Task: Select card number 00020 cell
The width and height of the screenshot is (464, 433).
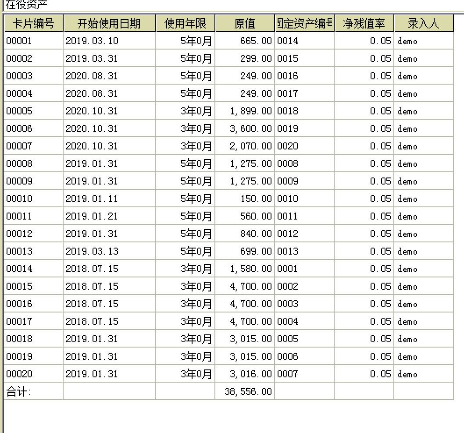Action: coord(33,374)
